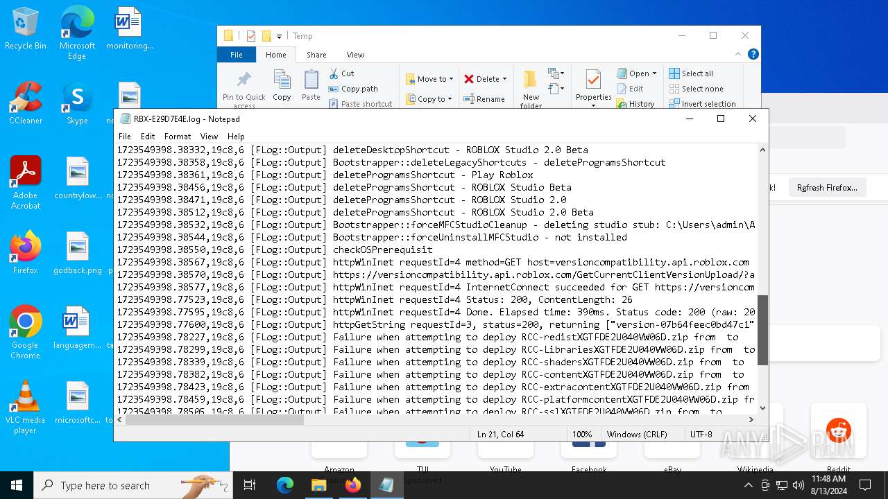This screenshot has width=888, height=499.
Task: Click Select all in Explorer ribbon
Action: coord(691,73)
